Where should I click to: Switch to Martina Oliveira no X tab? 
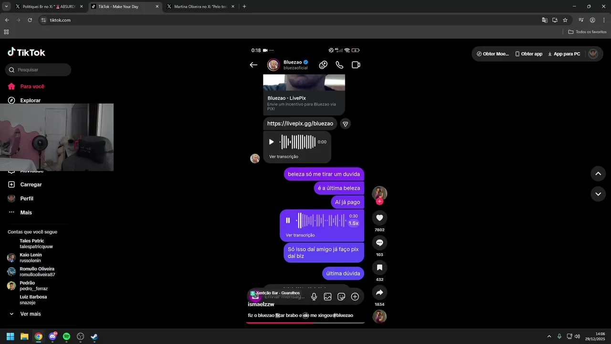click(x=200, y=7)
